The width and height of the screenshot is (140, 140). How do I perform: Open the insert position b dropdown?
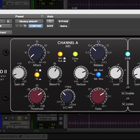(x=9, y=21)
